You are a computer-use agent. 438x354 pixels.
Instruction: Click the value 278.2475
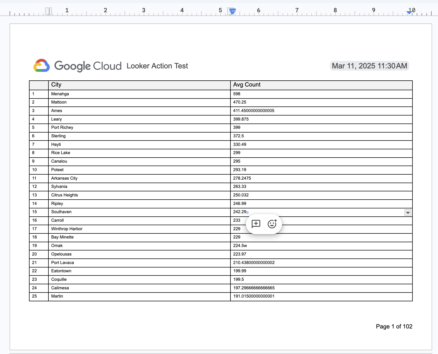(242, 178)
